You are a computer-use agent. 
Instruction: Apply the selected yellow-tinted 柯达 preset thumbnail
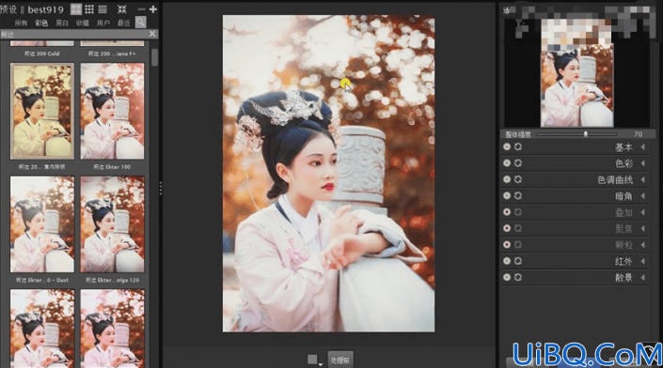pyautogui.click(x=42, y=111)
